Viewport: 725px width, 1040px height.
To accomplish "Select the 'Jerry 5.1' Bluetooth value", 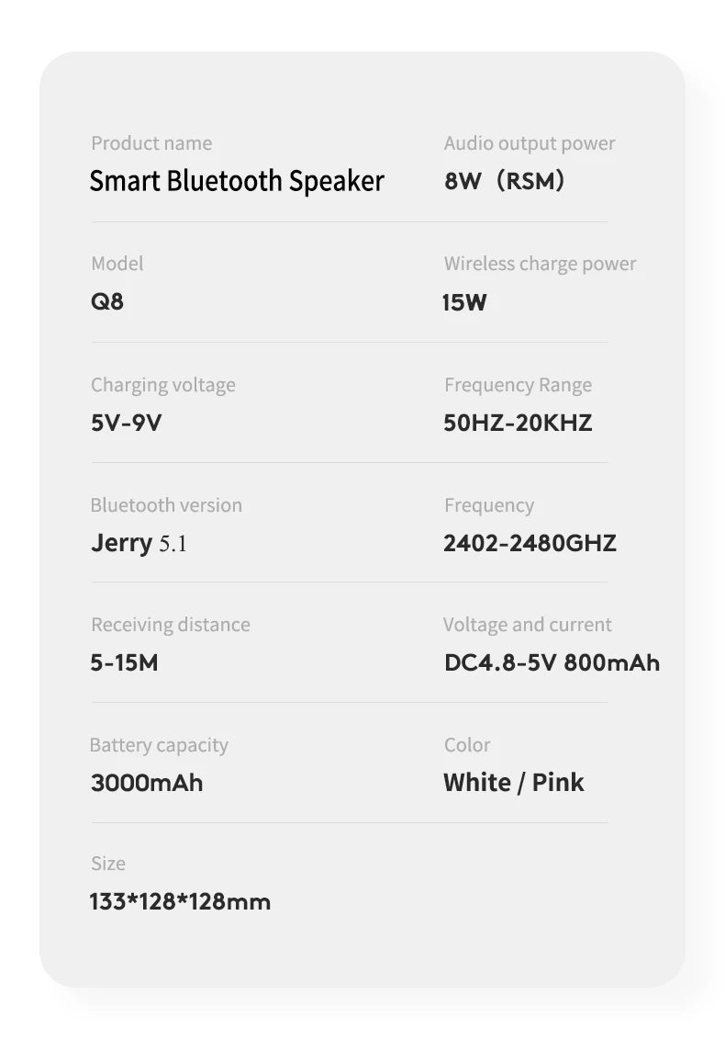I will tap(139, 543).
